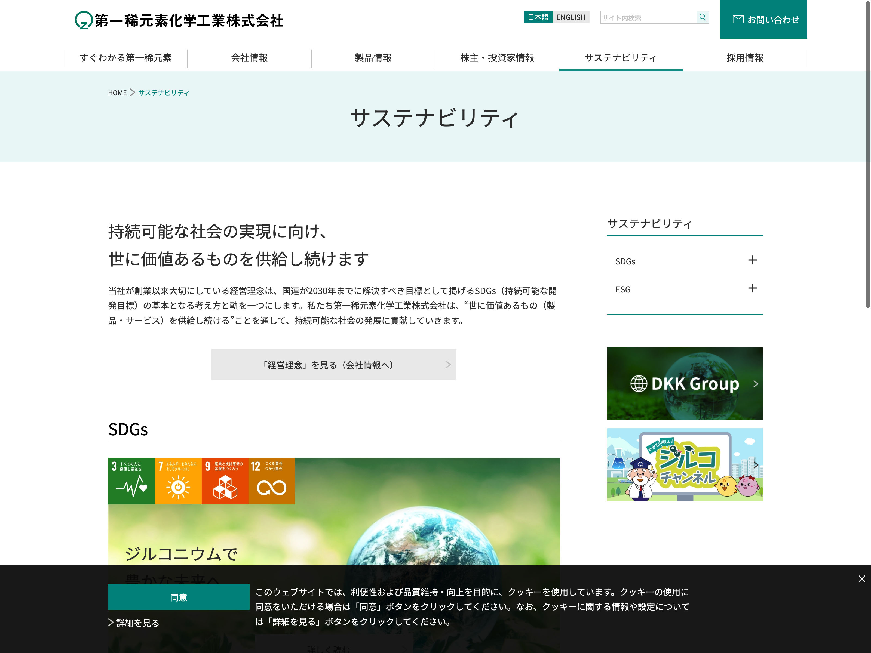Click the search magnifier icon
The height and width of the screenshot is (653, 871).
(x=702, y=17)
